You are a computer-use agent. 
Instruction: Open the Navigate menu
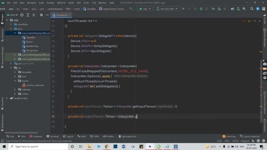coord(32,3)
